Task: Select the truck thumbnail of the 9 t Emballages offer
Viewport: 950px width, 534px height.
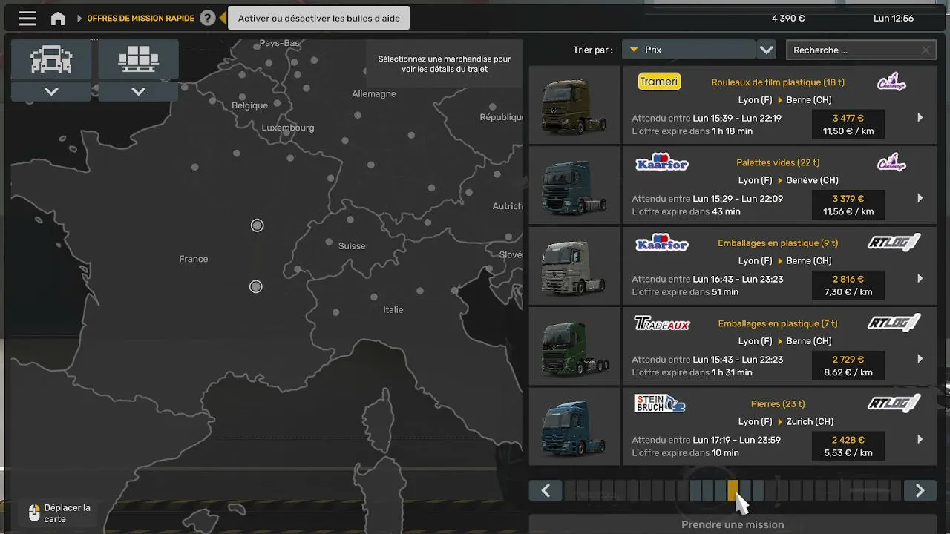Action: (574, 266)
